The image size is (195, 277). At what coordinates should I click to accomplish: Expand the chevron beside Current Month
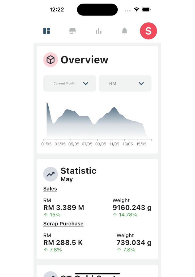pyautogui.click(x=86, y=83)
